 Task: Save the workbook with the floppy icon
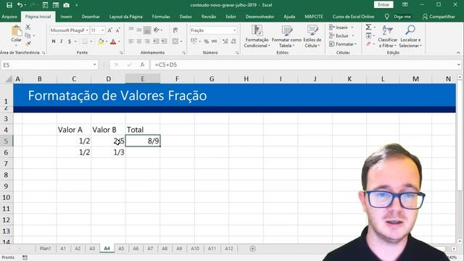[x=9, y=5]
